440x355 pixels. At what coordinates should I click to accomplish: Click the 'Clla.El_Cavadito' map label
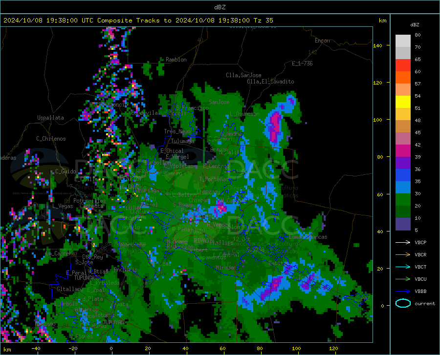point(270,82)
